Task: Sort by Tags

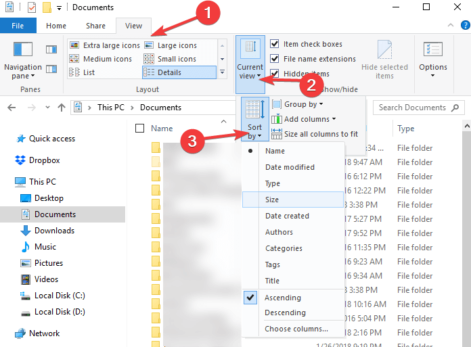Action: [x=293, y=264]
